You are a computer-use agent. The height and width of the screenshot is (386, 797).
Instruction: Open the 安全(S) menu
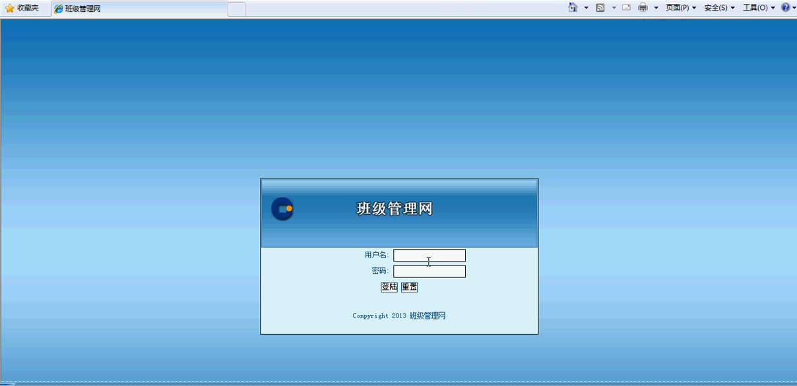720,8
